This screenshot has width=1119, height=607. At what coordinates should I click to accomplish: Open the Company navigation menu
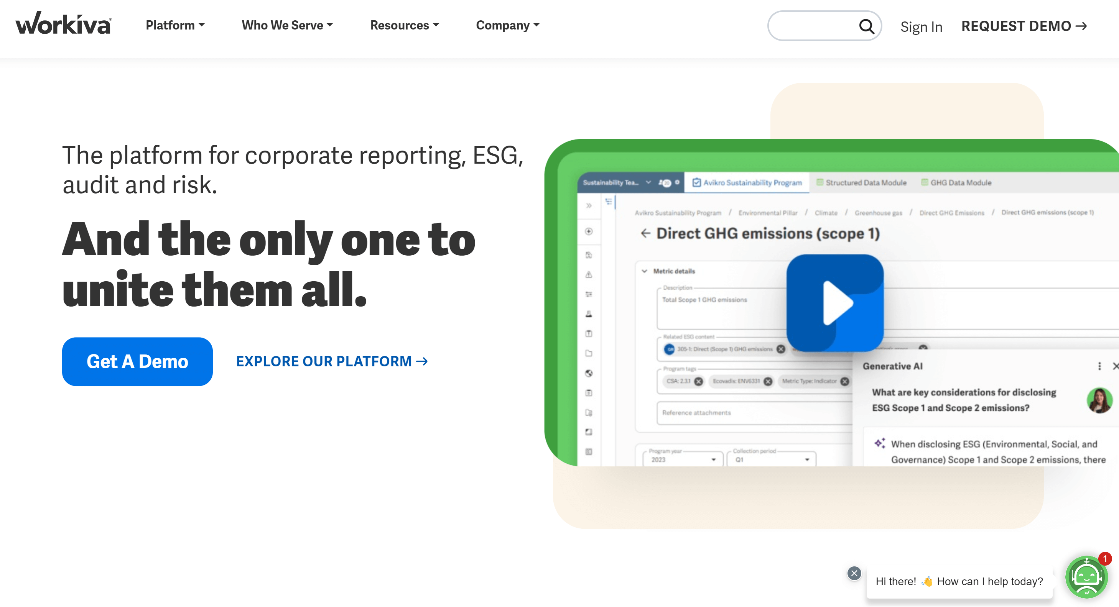pos(507,25)
